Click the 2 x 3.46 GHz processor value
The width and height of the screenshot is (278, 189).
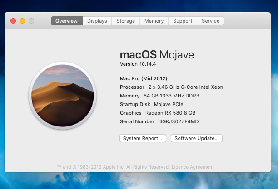point(186,87)
